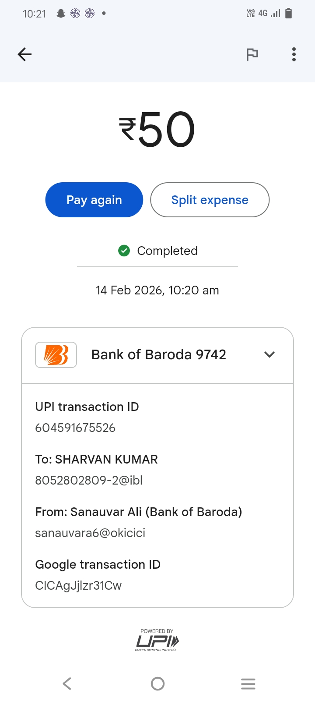The width and height of the screenshot is (315, 701).
Task: Tap the Bank of Baroda logo
Action: 56,354
